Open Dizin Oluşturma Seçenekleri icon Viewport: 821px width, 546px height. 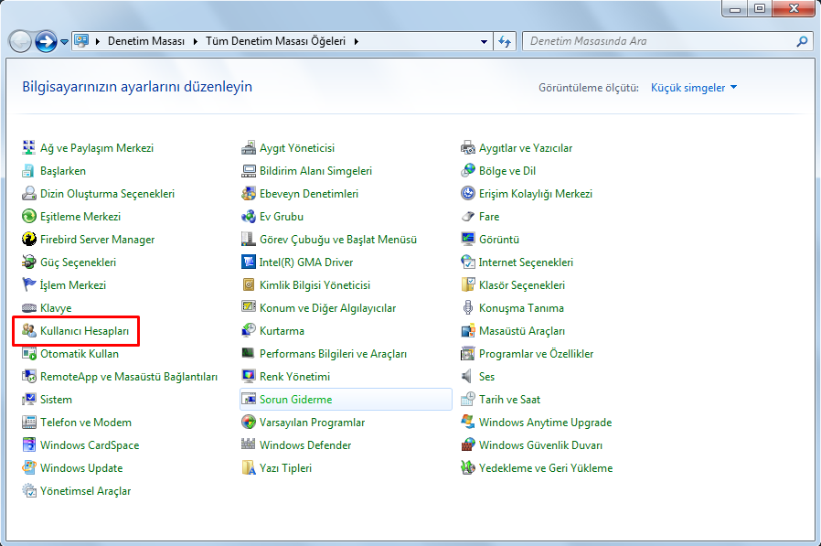pos(28,193)
